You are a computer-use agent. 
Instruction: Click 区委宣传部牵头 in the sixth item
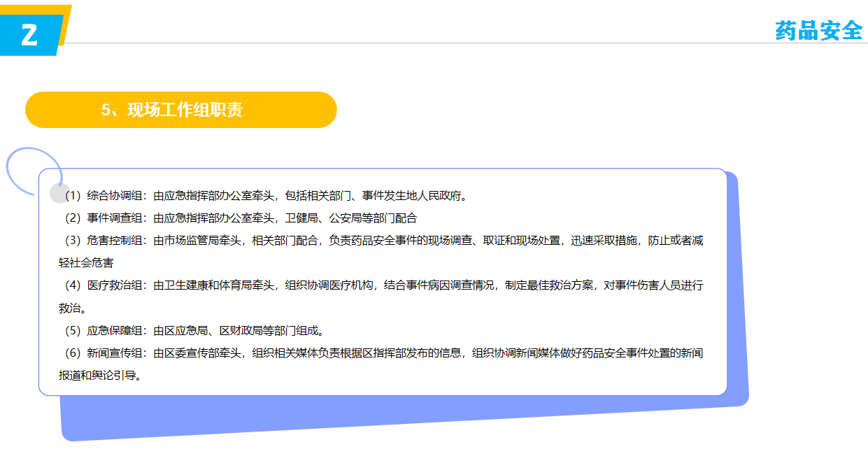coord(204,353)
